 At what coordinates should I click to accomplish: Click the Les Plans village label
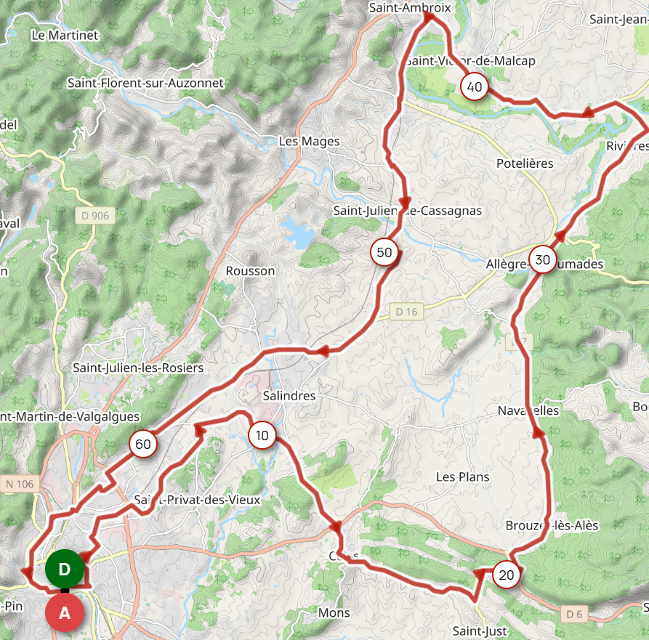click(x=463, y=477)
